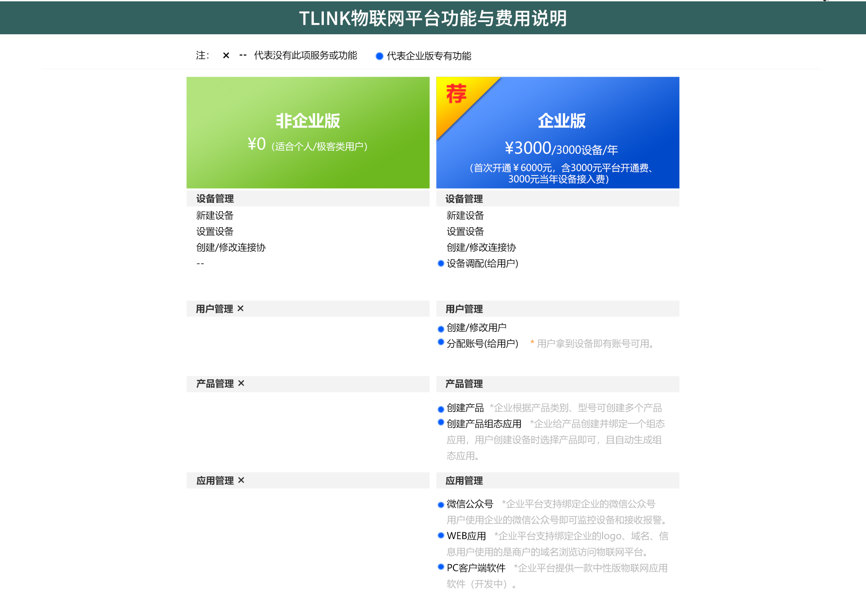The width and height of the screenshot is (866, 599).
Task: Click the × beside 产品管理 in free plan
Action: 241,383
